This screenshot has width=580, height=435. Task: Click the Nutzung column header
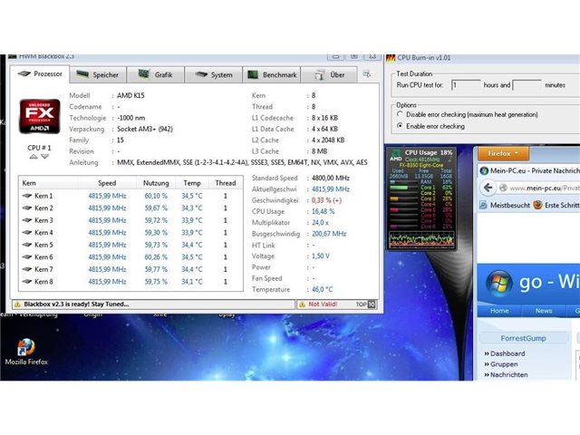pos(156,183)
